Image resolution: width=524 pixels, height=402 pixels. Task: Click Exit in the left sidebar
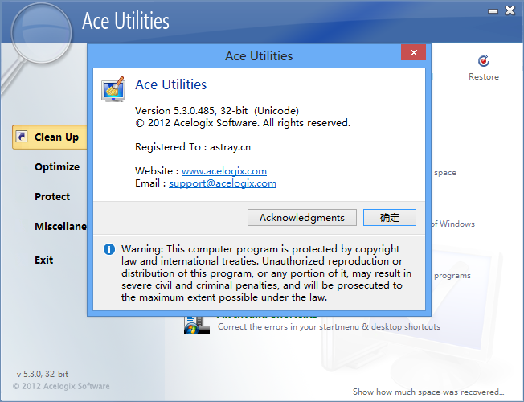(x=43, y=260)
